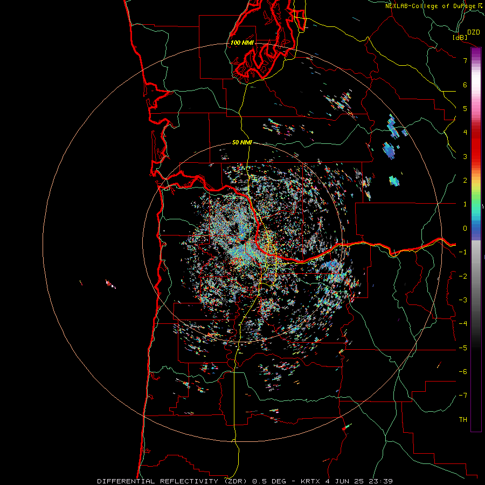This screenshot has height=485, width=485.
Task: Click the "50 NMI" range ring label
Action: click(x=242, y=143)
